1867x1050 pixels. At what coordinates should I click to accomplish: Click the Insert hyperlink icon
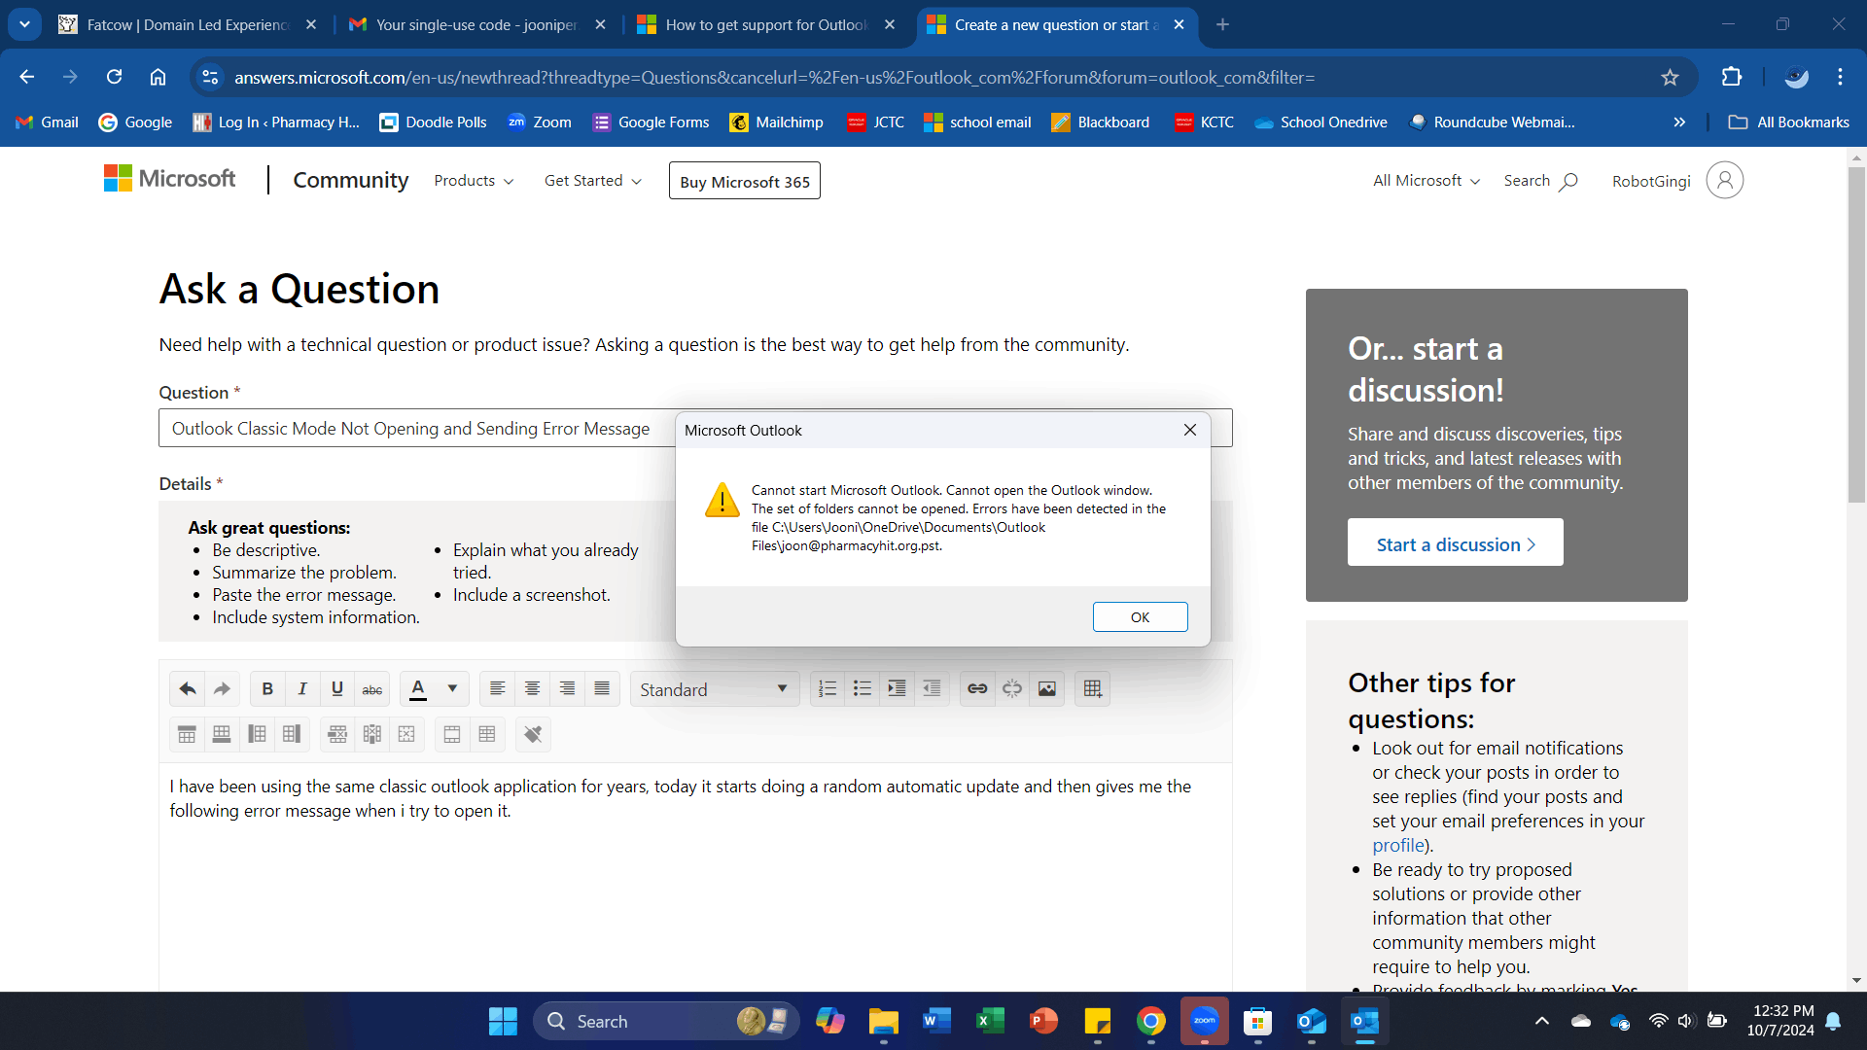pyautogui.click(x=977, y=689)
